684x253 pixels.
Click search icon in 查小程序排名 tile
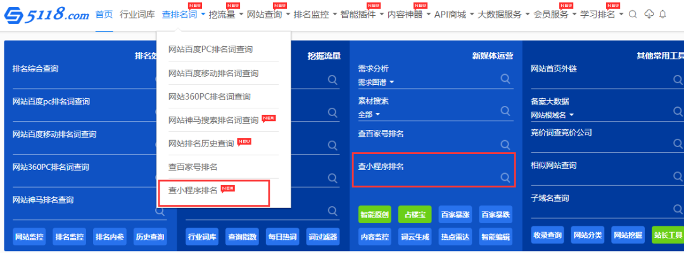505,178
